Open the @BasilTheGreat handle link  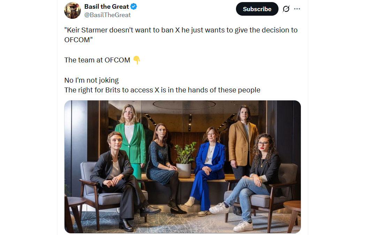tap(108, 15)
